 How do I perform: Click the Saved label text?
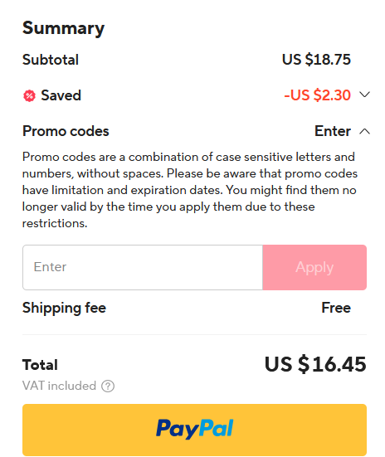click(61, 95)
